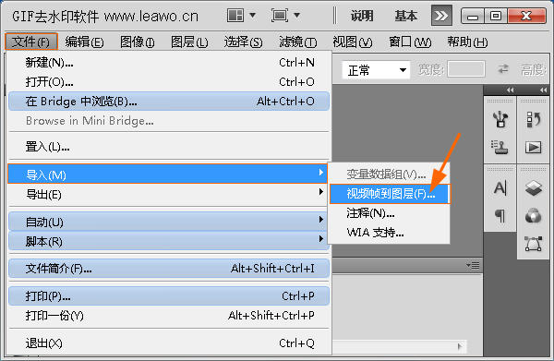Open the Paths panel icon
Image resolution: width=554 pixels, height=361 pixels.
pos(533,244)
